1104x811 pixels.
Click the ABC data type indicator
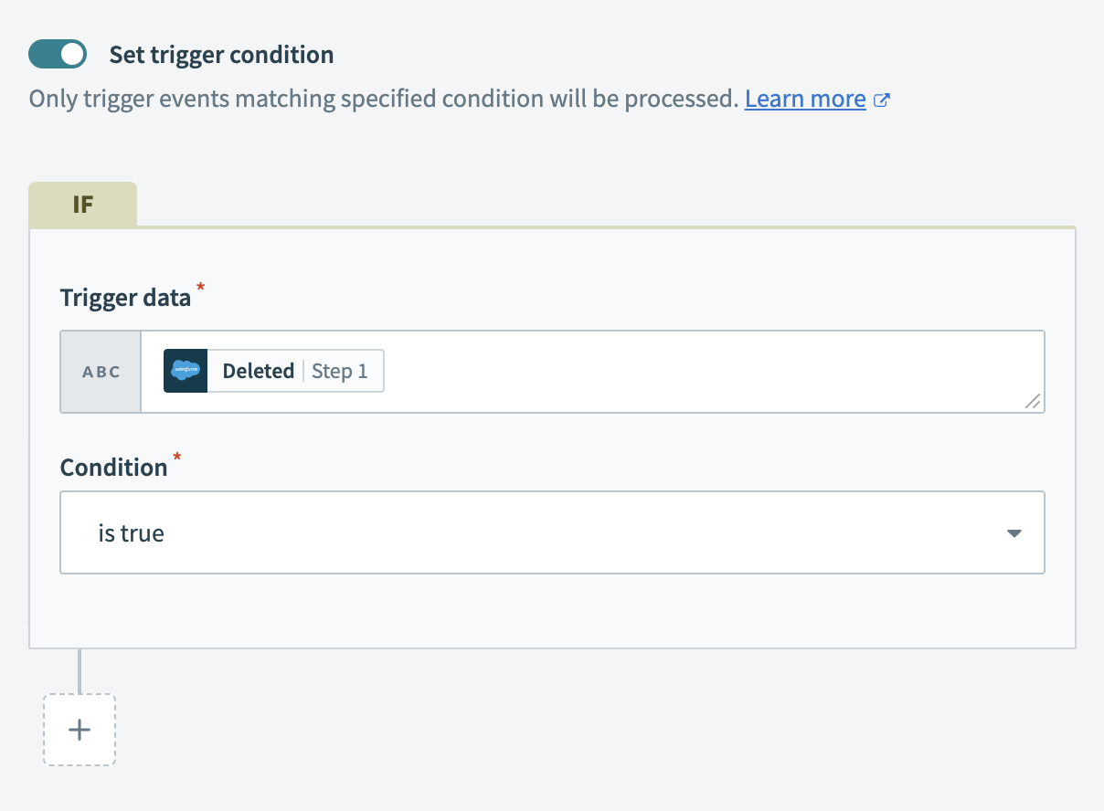coord(101,372)
